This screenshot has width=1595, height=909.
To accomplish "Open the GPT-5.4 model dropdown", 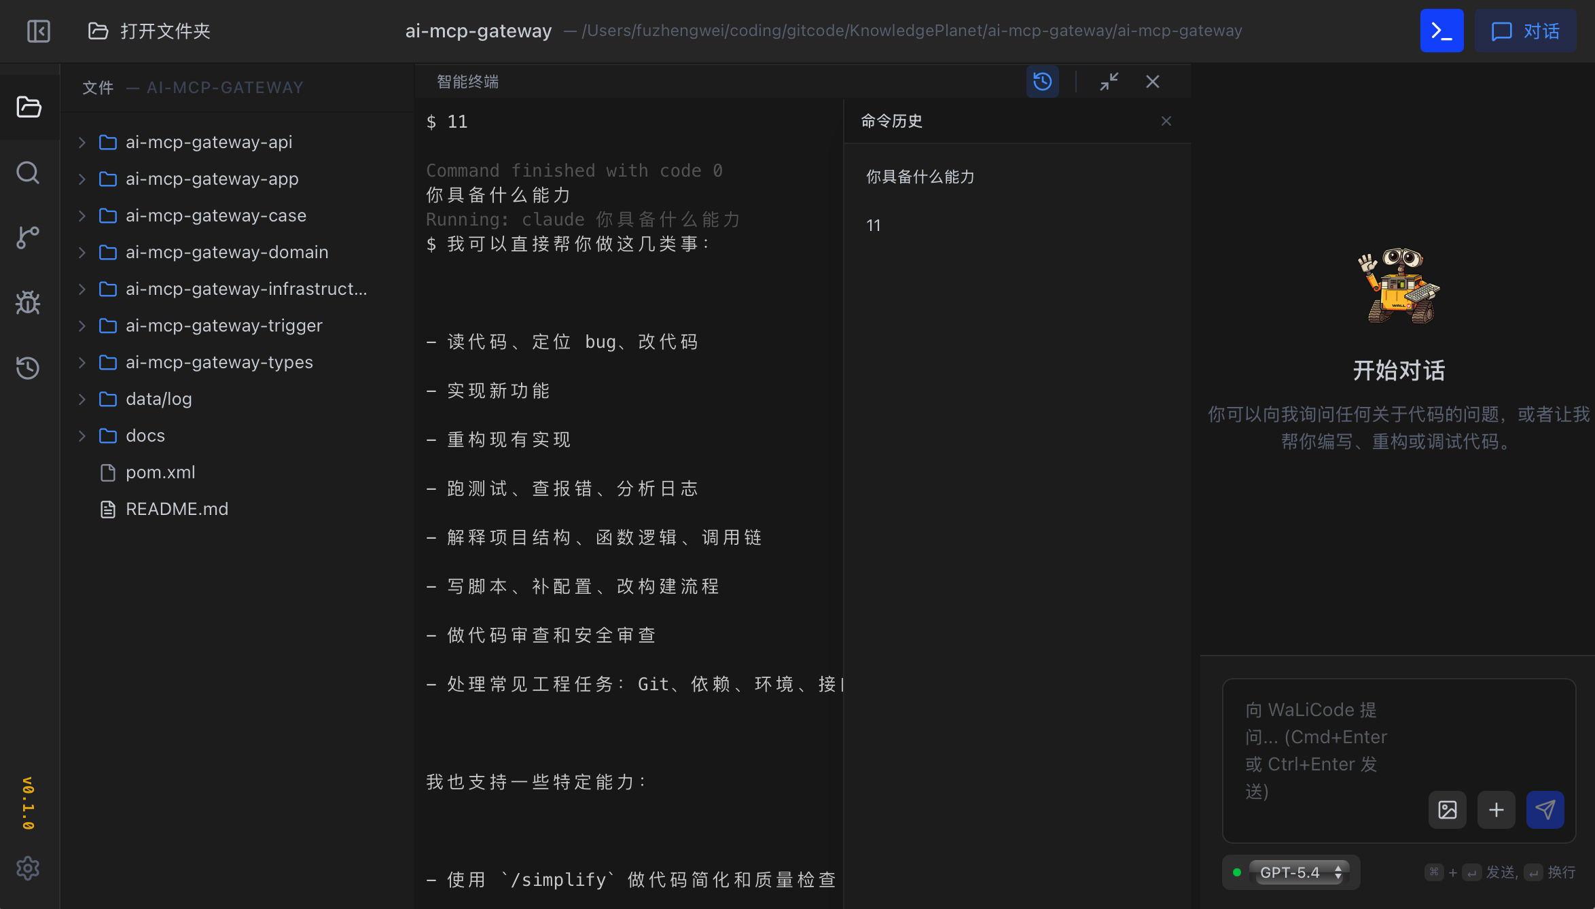I will pyautogui.click(x=1299, y=872).
